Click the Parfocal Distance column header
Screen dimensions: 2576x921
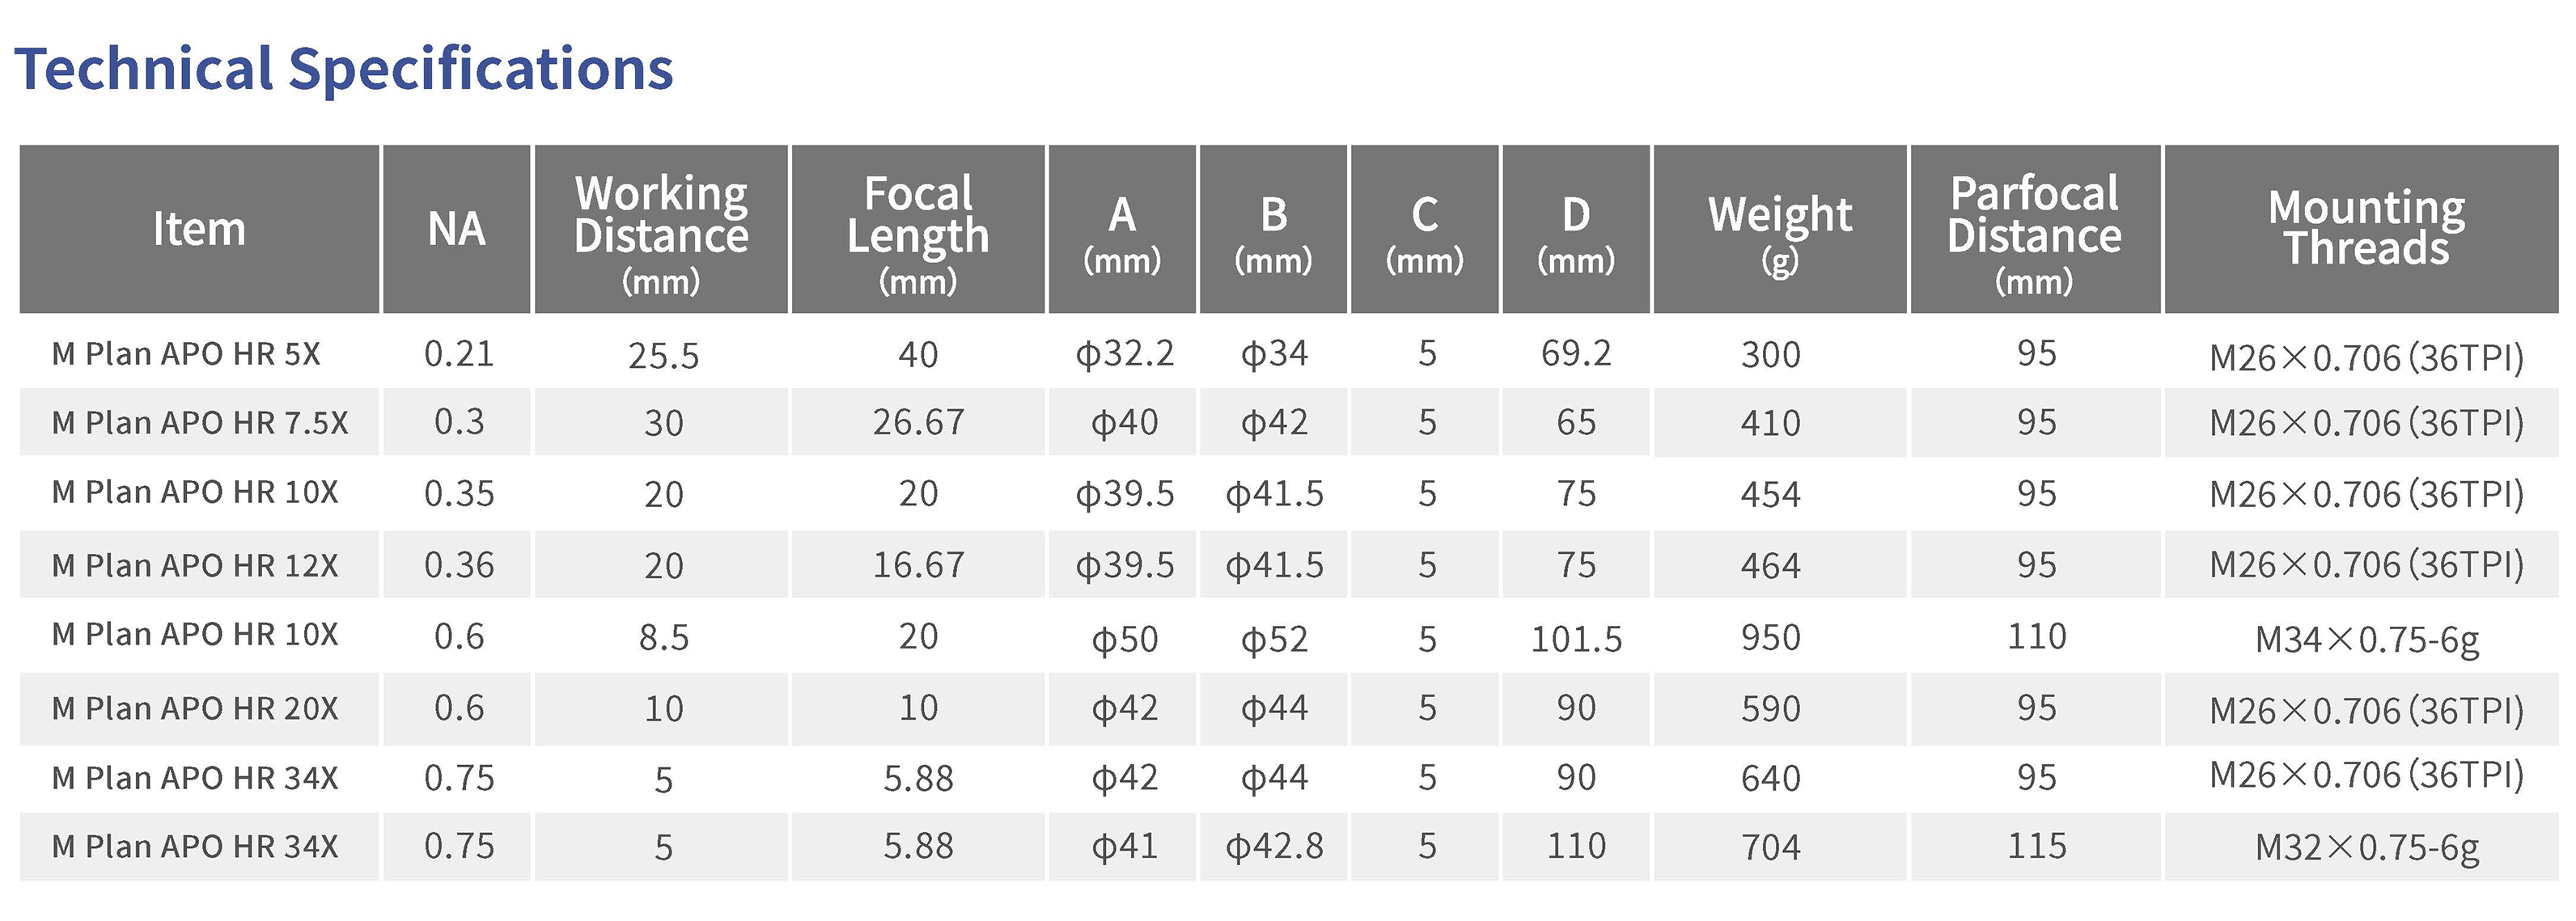2035,229
